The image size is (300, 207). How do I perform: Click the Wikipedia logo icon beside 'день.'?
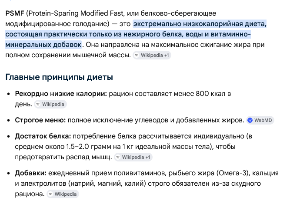pyautogui.click(x=38, y=104)
